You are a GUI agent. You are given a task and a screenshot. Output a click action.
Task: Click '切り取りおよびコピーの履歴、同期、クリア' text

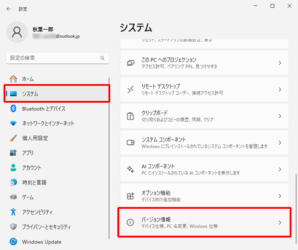click(178, 120)
